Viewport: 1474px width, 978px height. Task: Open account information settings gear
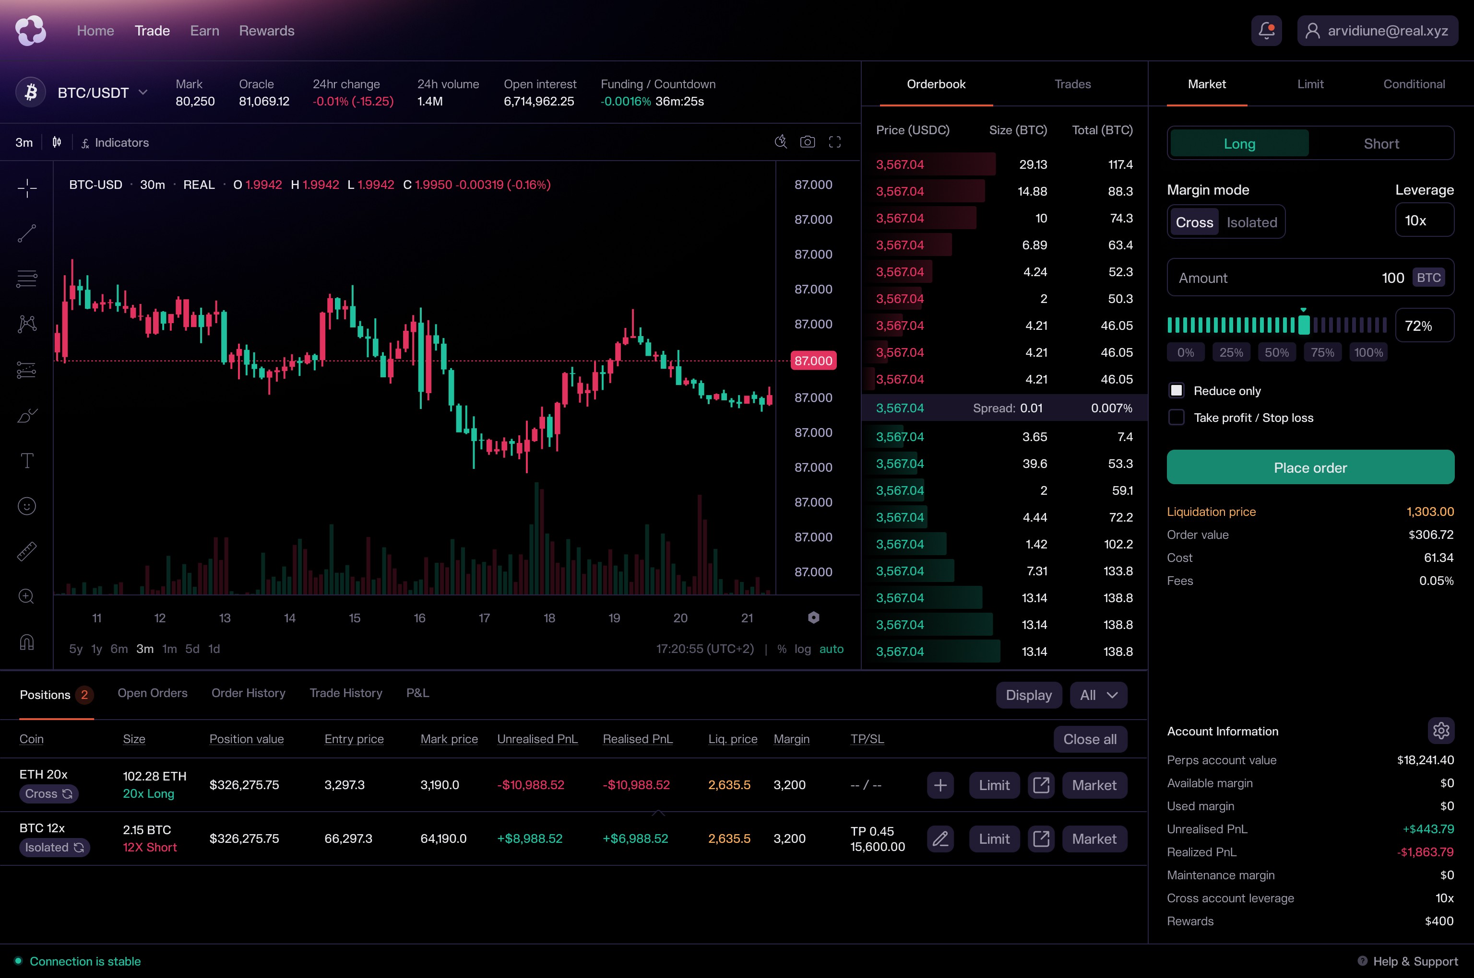(1440, 730)
